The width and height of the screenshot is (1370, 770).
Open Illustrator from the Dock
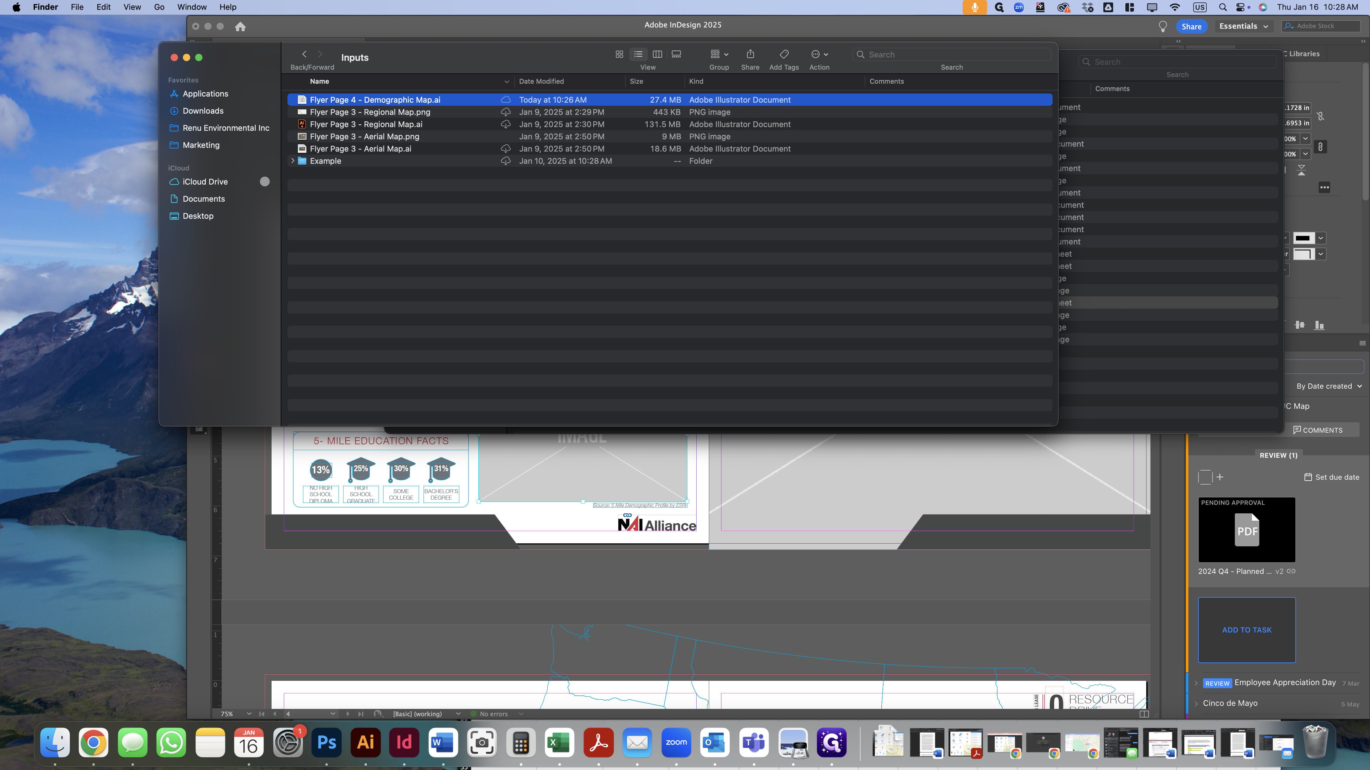[x=365, y=743]
